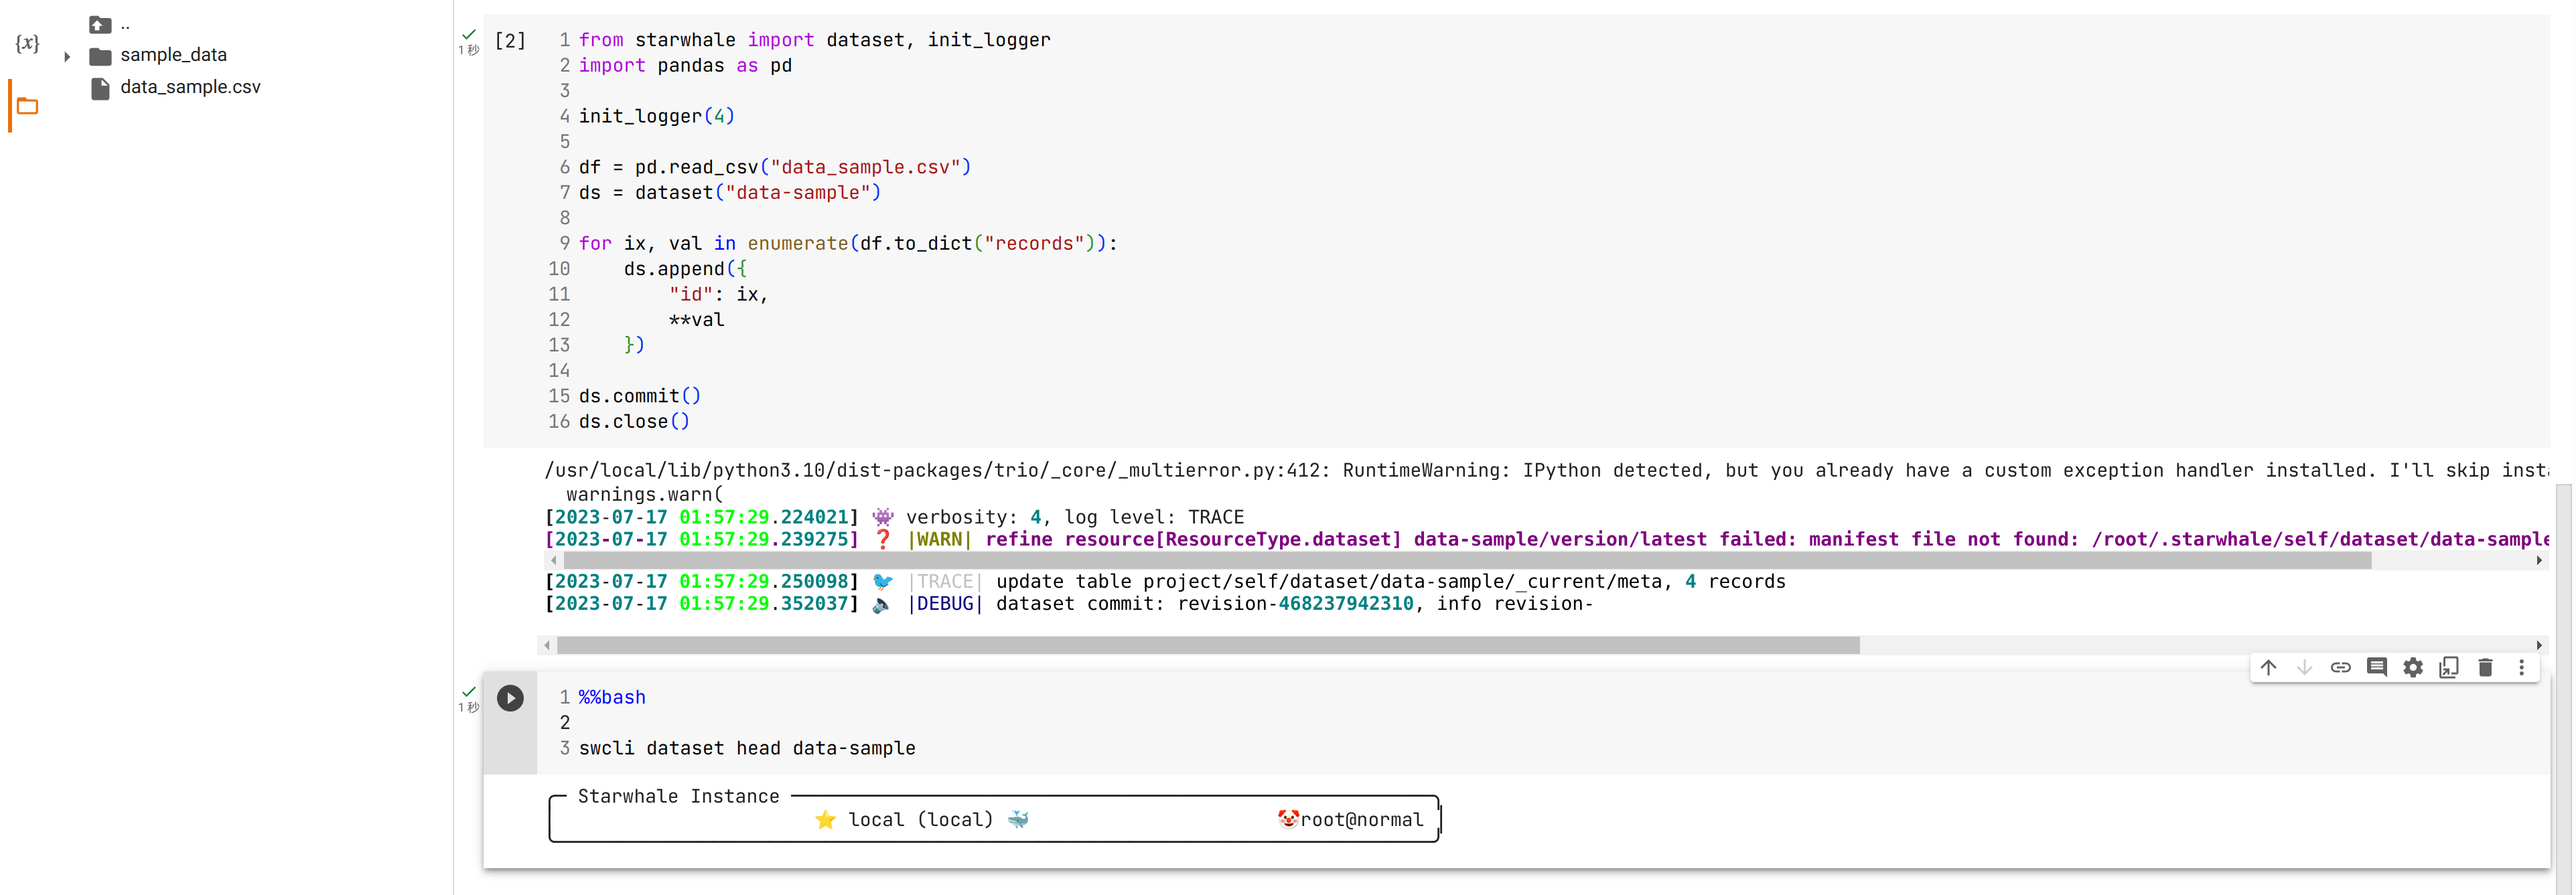The width and height of the screenshot is (2576, 895).
Task: Run the swcli dataset head cell
Action: 511,698
